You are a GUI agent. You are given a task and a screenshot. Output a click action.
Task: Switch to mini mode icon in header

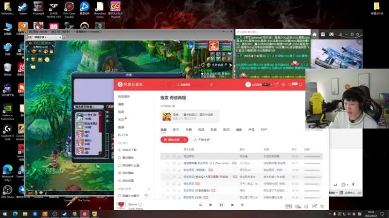[x=301, y=84]
